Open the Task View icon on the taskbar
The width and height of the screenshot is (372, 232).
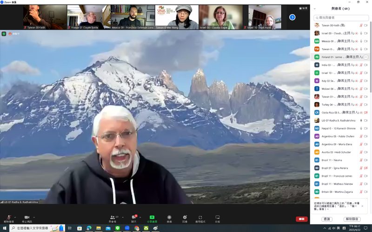(x=69, y=228)
